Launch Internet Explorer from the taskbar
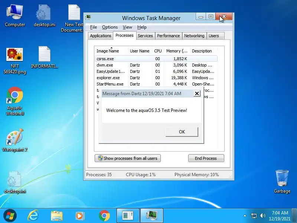Viewport: 297px width, 223px height. tap(33, 216)
